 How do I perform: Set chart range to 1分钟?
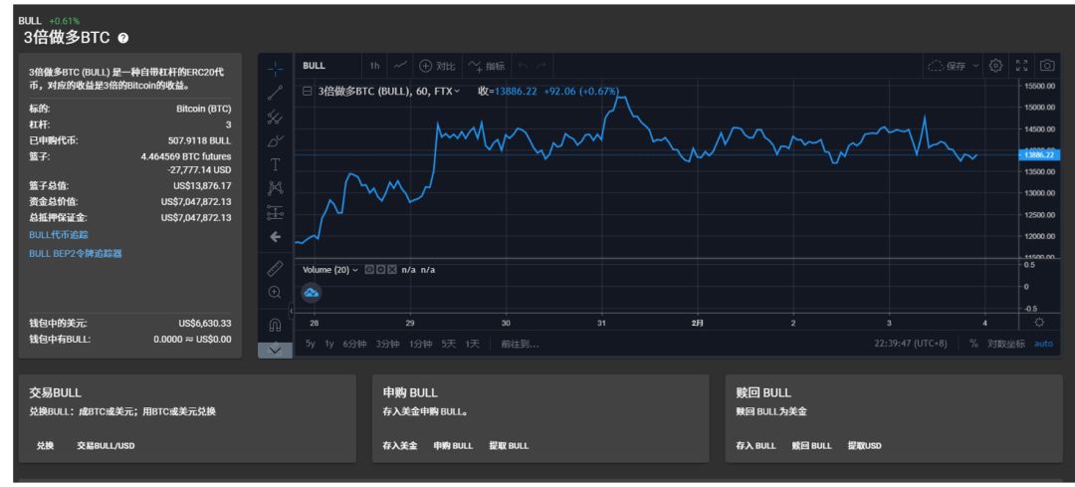point(420,344)
